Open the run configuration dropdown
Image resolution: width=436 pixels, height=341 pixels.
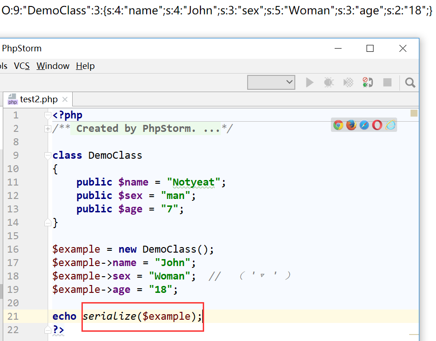coord(271,82)
